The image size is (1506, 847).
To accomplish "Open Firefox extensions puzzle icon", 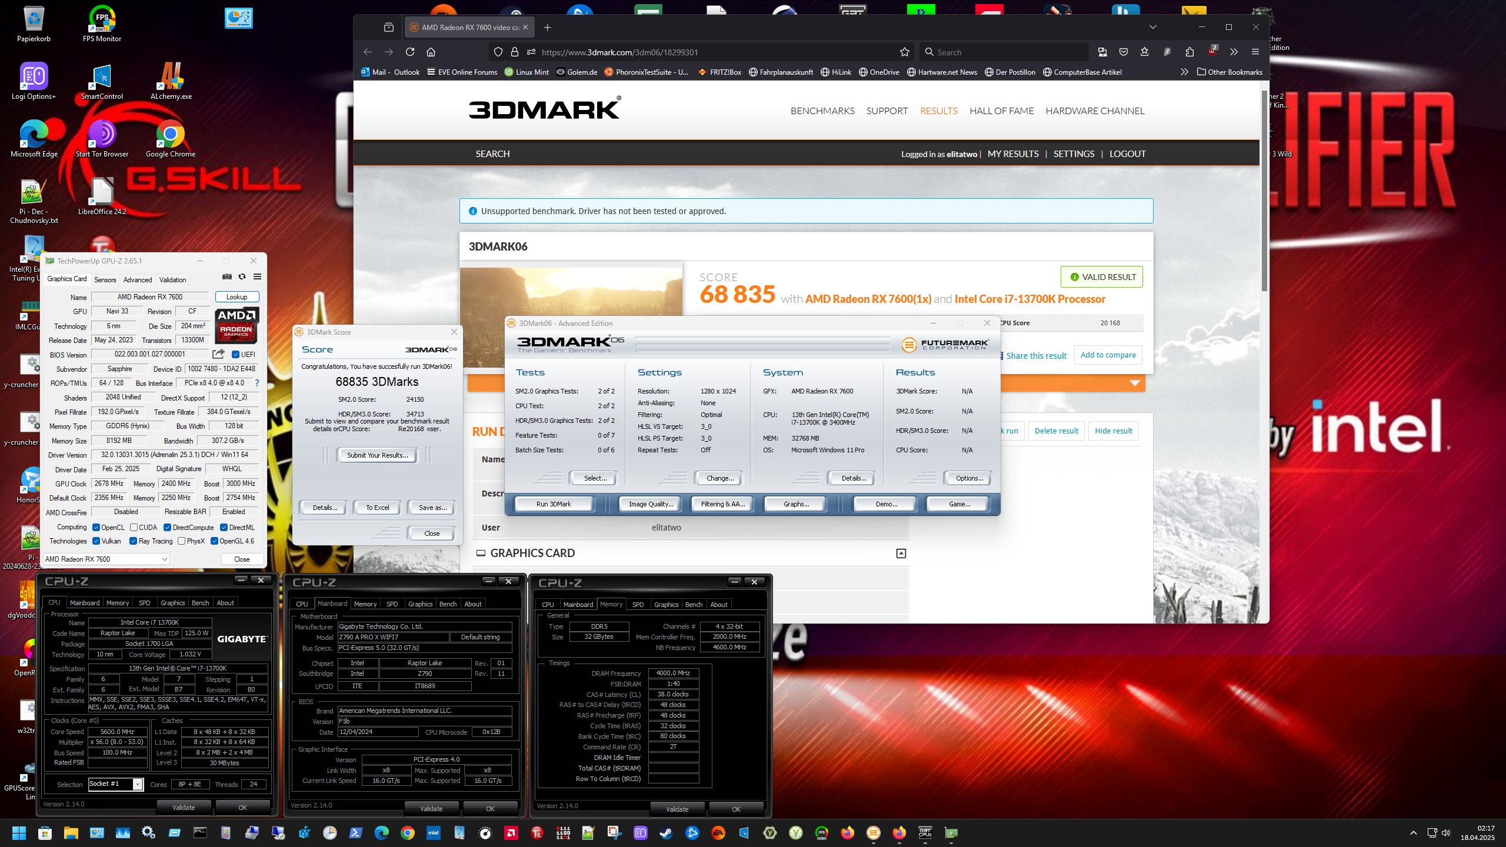I will [1190, 52].
